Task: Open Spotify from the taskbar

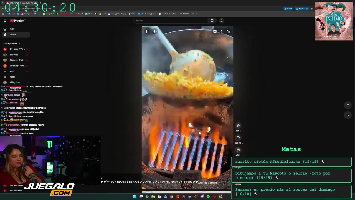Action: pos(208,197)
